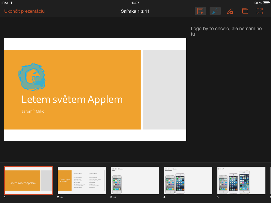
Task: Tap the star marker under slide 2
Action: pos(62,197)
